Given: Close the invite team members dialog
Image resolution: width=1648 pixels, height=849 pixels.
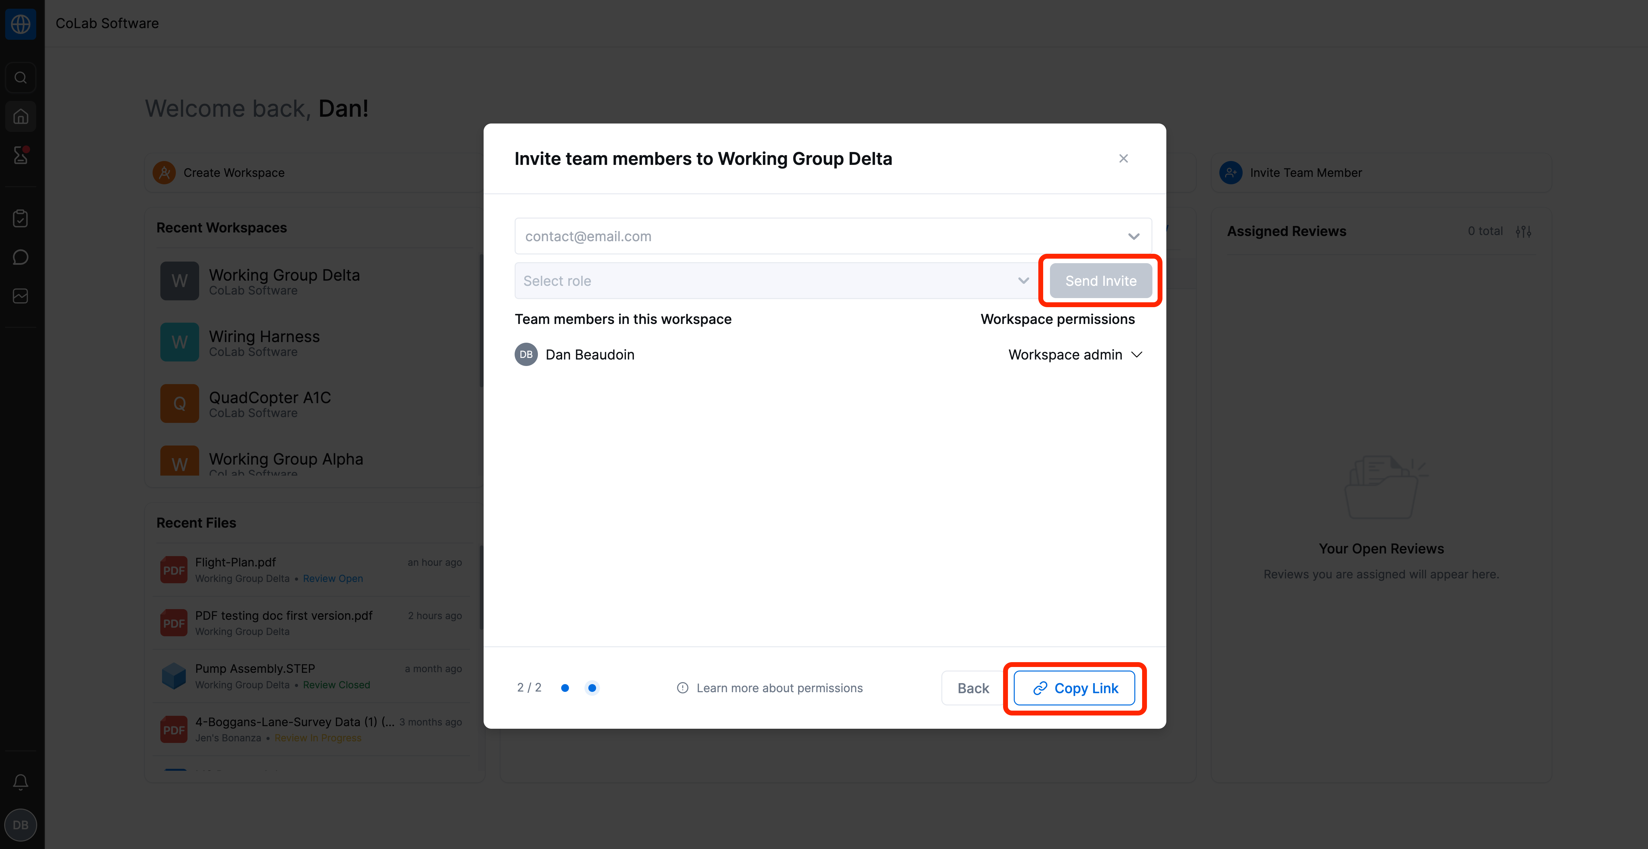Looking at the screenshot, I should pos(1123,159).
